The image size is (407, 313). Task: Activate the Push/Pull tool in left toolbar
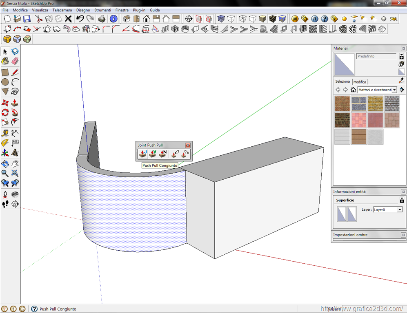point(15,103)
